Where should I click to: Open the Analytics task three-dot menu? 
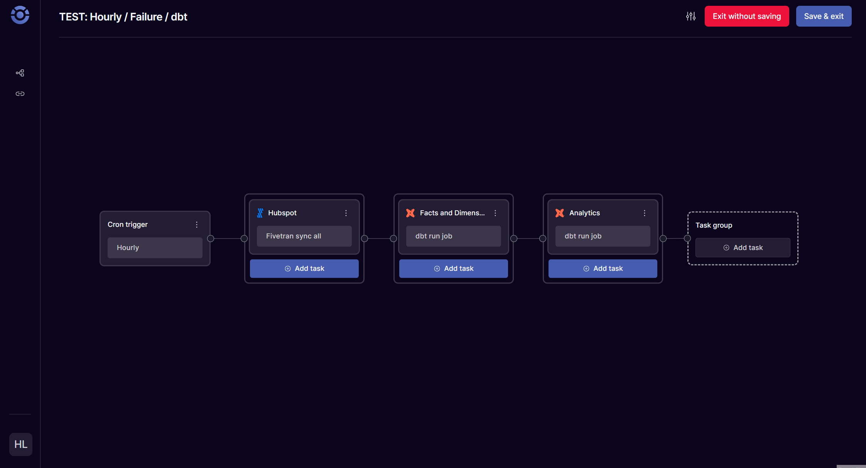(644, 213)
